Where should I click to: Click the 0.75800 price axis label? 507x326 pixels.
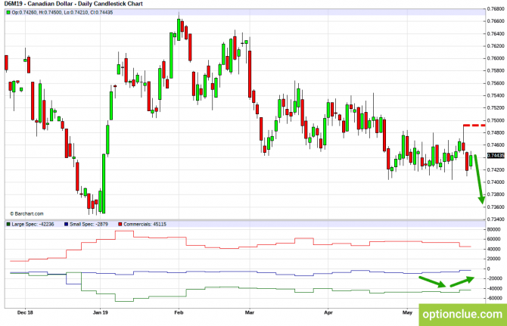pos(496,71)
